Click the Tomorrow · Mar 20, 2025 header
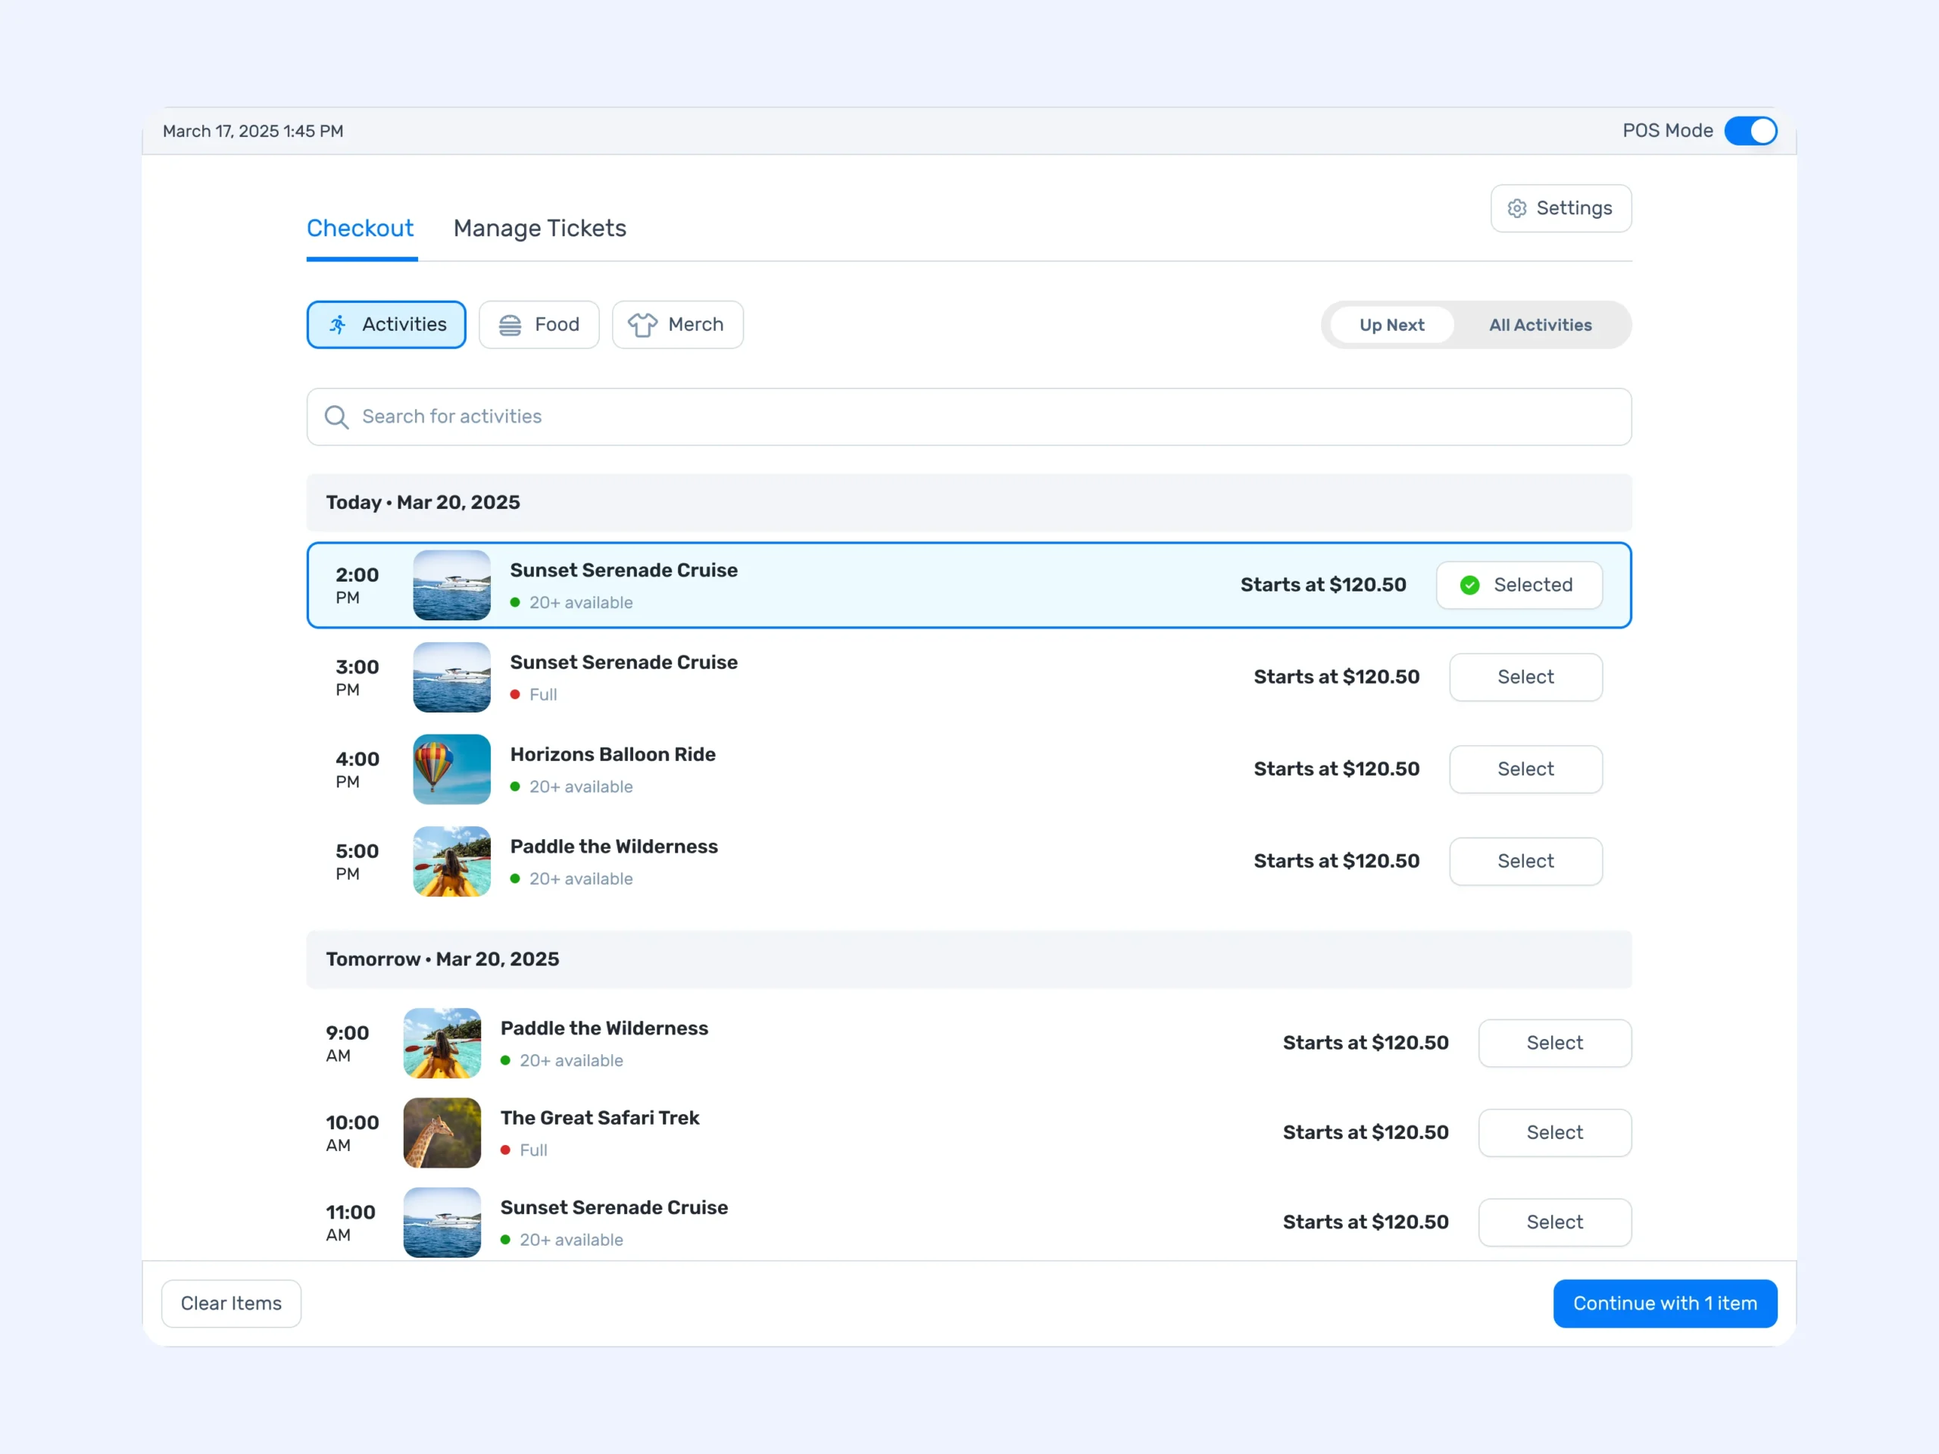This screenshot has height=1454, width=1939. [x=969, y=959]
